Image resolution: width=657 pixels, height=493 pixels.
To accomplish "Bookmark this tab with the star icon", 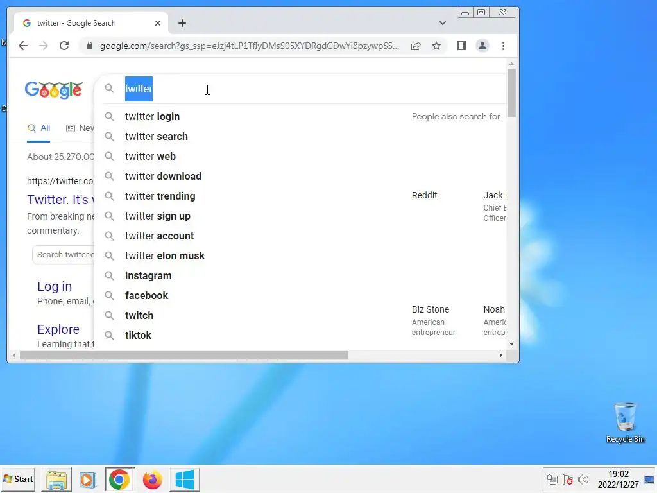I will pyautogui.click(x=436, y=46).
